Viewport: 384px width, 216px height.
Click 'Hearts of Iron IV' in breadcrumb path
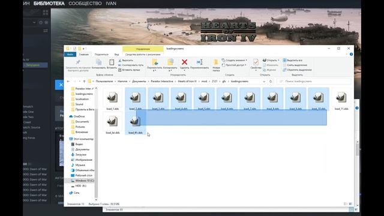click(x=187, y=82)
